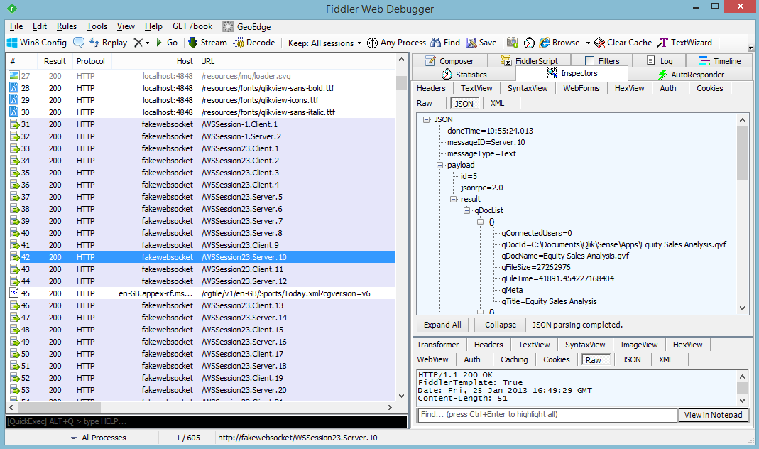Click the GET /book menu item
The width and height of the screenshot is (759, 449).
tap(192, 26)
